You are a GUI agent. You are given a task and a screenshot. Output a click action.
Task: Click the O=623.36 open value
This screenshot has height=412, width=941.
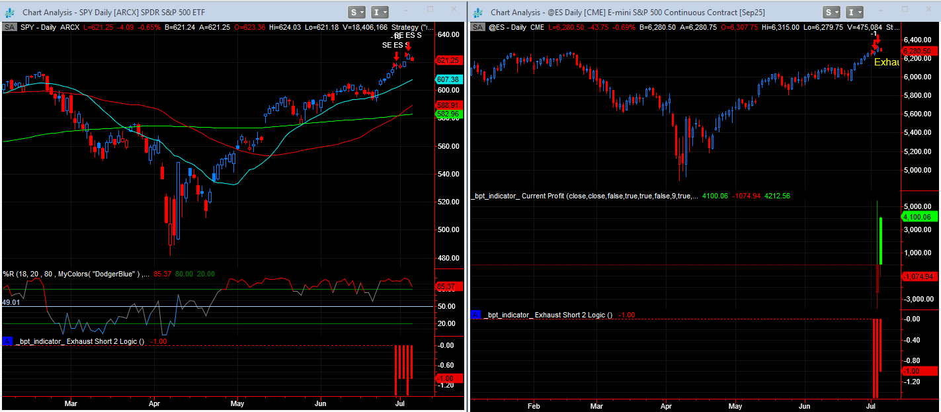click(249, 27)
